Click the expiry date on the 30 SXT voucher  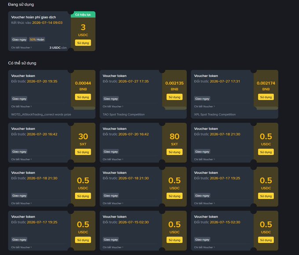coord(42,134)
